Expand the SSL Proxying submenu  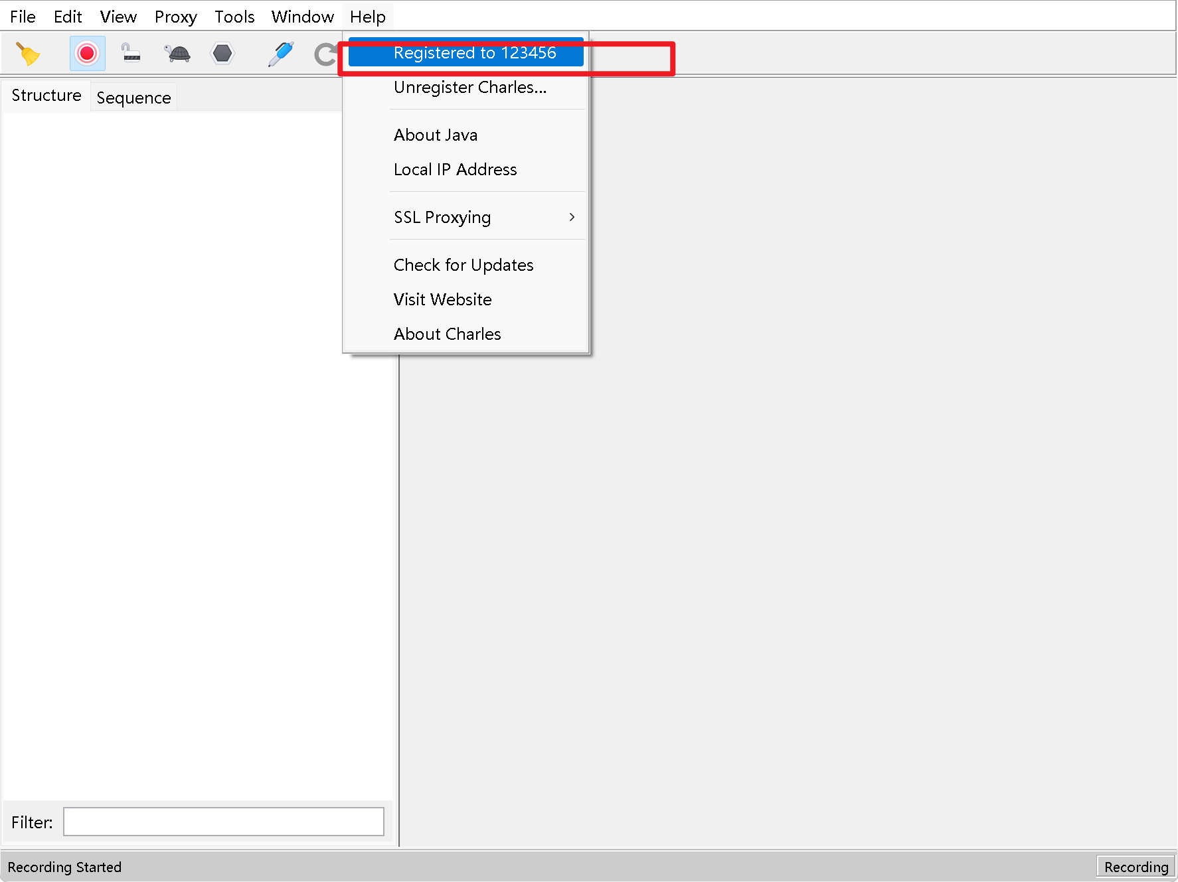tap(466, 217)
